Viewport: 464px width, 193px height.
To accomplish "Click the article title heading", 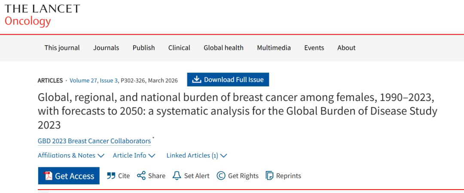I will [x=237, y=111].
